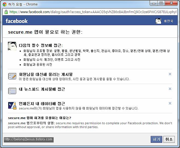Click heading '다음의 필수 정보에 접근:'
The width and height of the screenshot is (180, 148).
41,45
